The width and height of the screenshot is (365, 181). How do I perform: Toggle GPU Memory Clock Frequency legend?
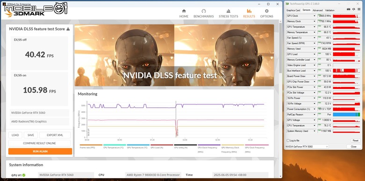233,148
